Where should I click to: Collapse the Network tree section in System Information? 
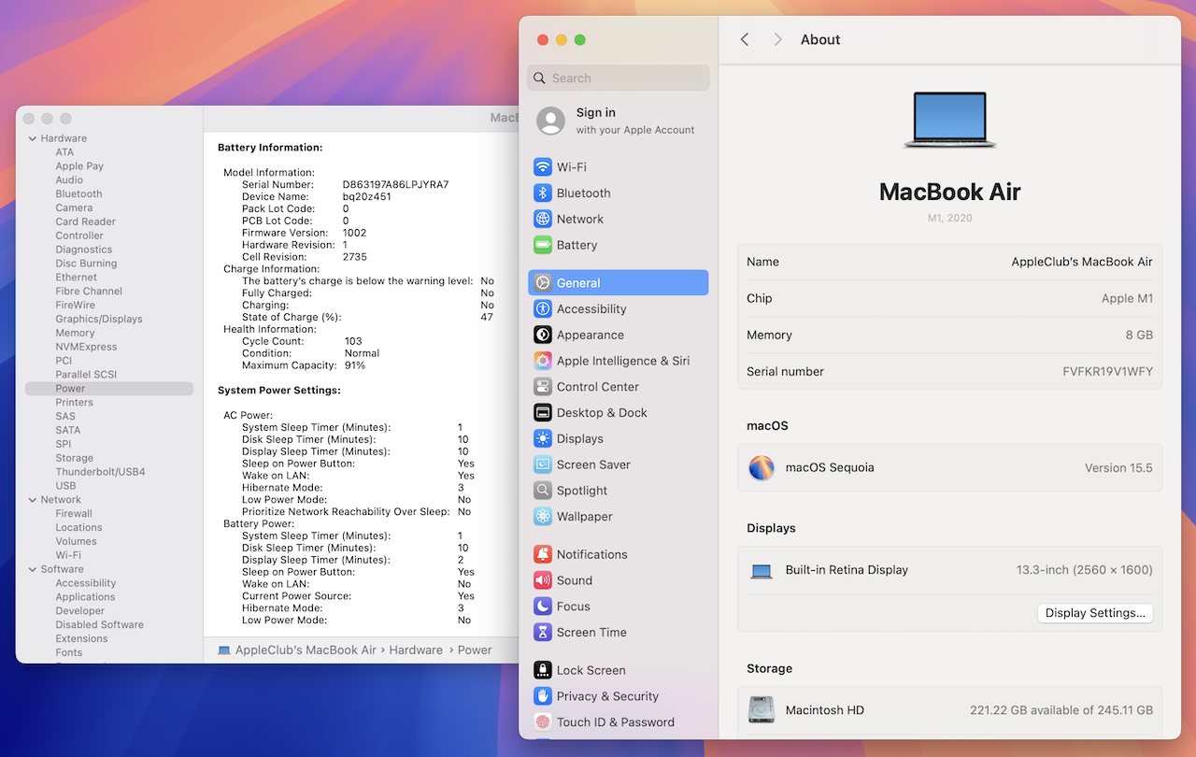[x=33, y=500]
